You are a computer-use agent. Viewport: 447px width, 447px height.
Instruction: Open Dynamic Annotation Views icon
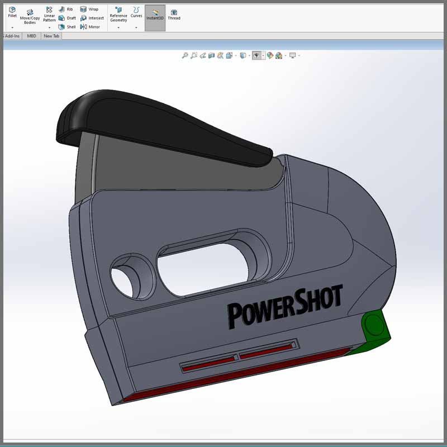coord(220,55)
